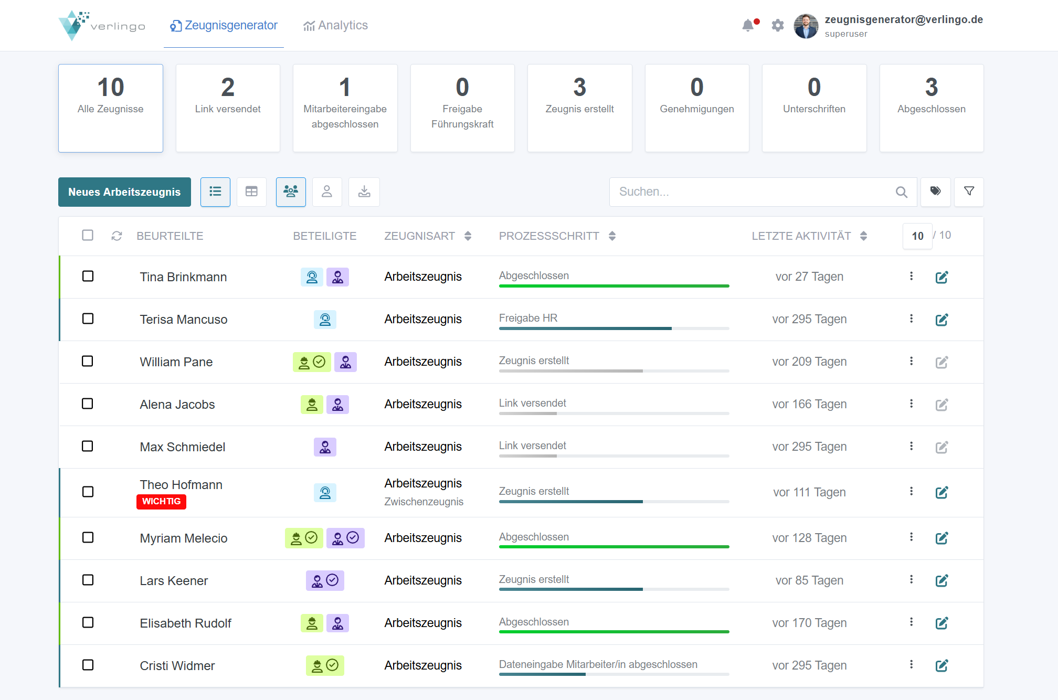
Task: Open the tags filter icon
Action: coord(935,192)
